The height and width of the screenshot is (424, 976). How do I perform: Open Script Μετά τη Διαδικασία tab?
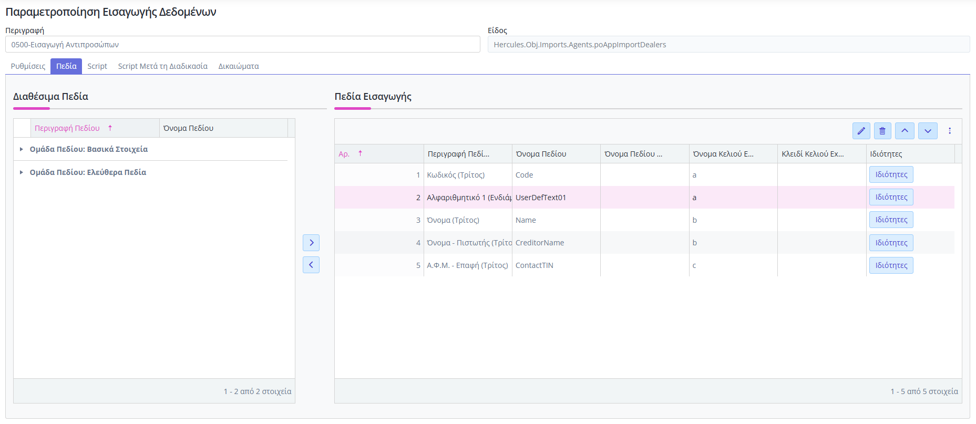pos(162,66)
